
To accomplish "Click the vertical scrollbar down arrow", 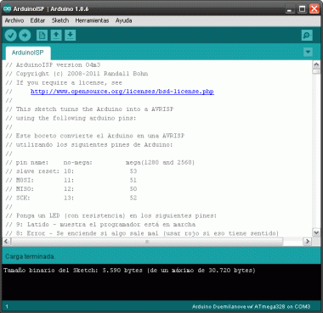I will point(316,232).
